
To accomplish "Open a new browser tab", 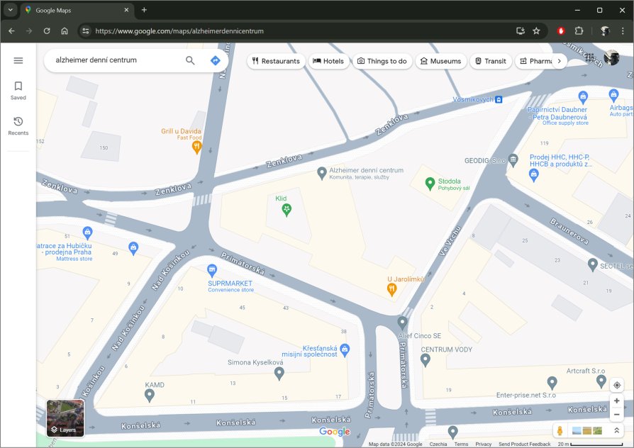I will [144, 10].
